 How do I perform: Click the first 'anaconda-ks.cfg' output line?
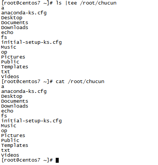[24, 13]
